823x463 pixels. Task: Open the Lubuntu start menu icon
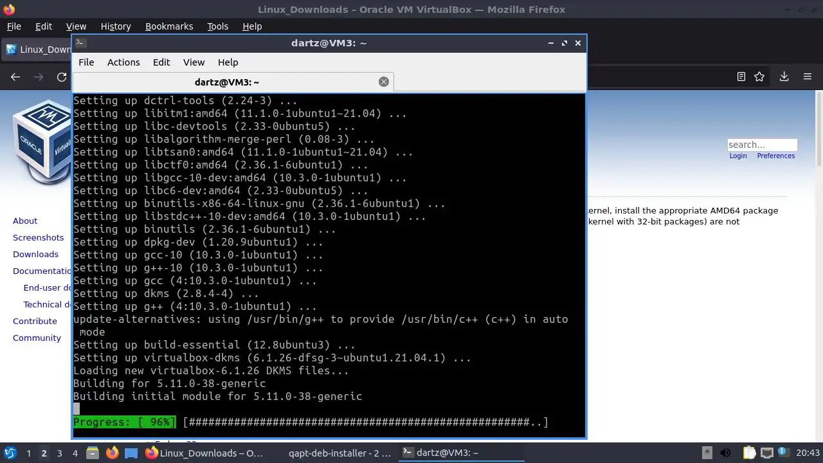click(x=10, y=453)
